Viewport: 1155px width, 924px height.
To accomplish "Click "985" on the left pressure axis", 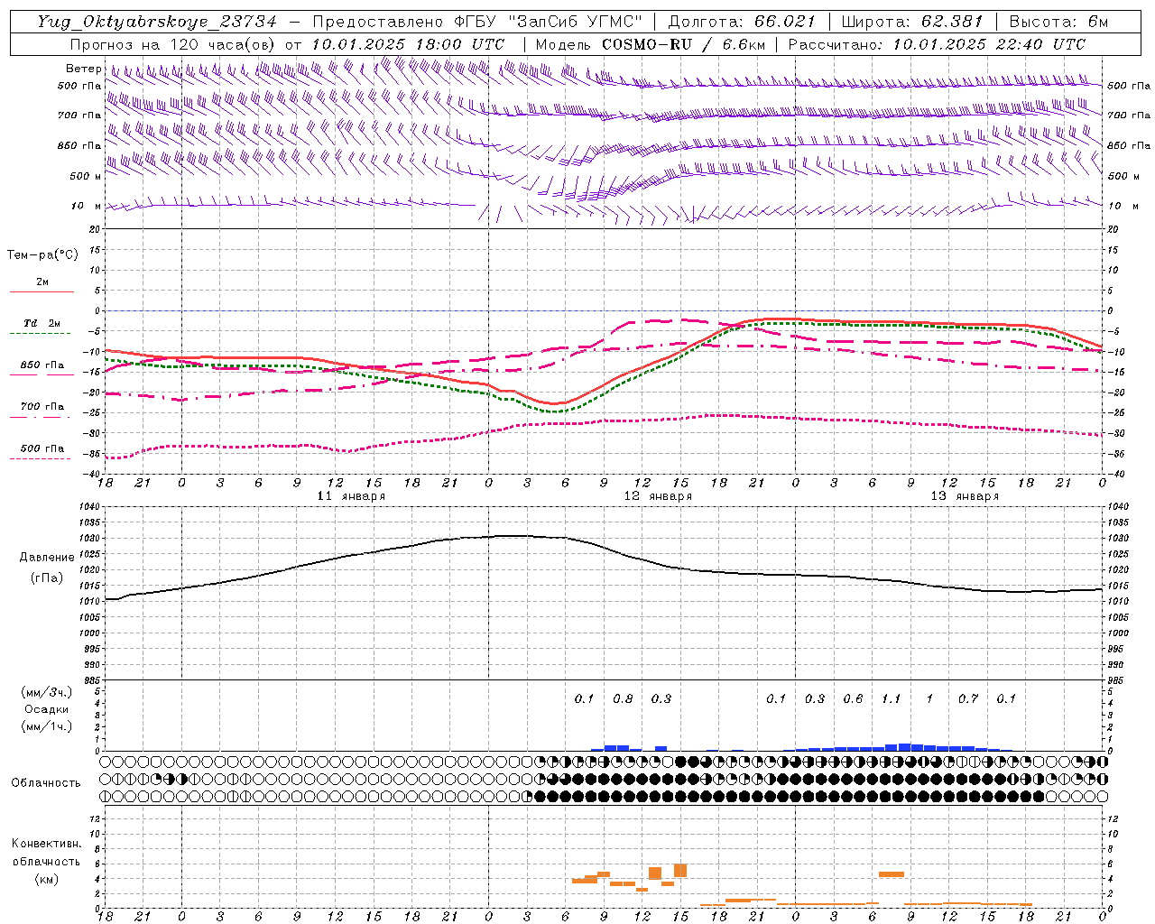I will [92, 680].
